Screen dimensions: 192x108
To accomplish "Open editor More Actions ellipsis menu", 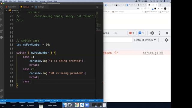I will pyautogui.click(x=100, y=7).
